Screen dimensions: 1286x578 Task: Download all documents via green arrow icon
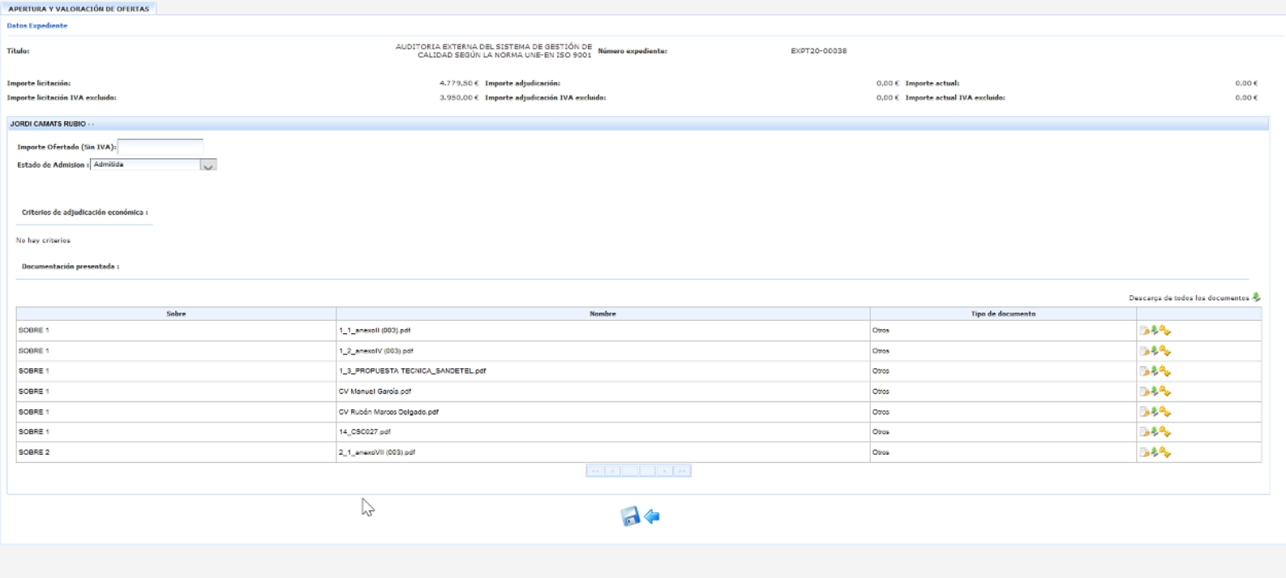[1256, 298]
